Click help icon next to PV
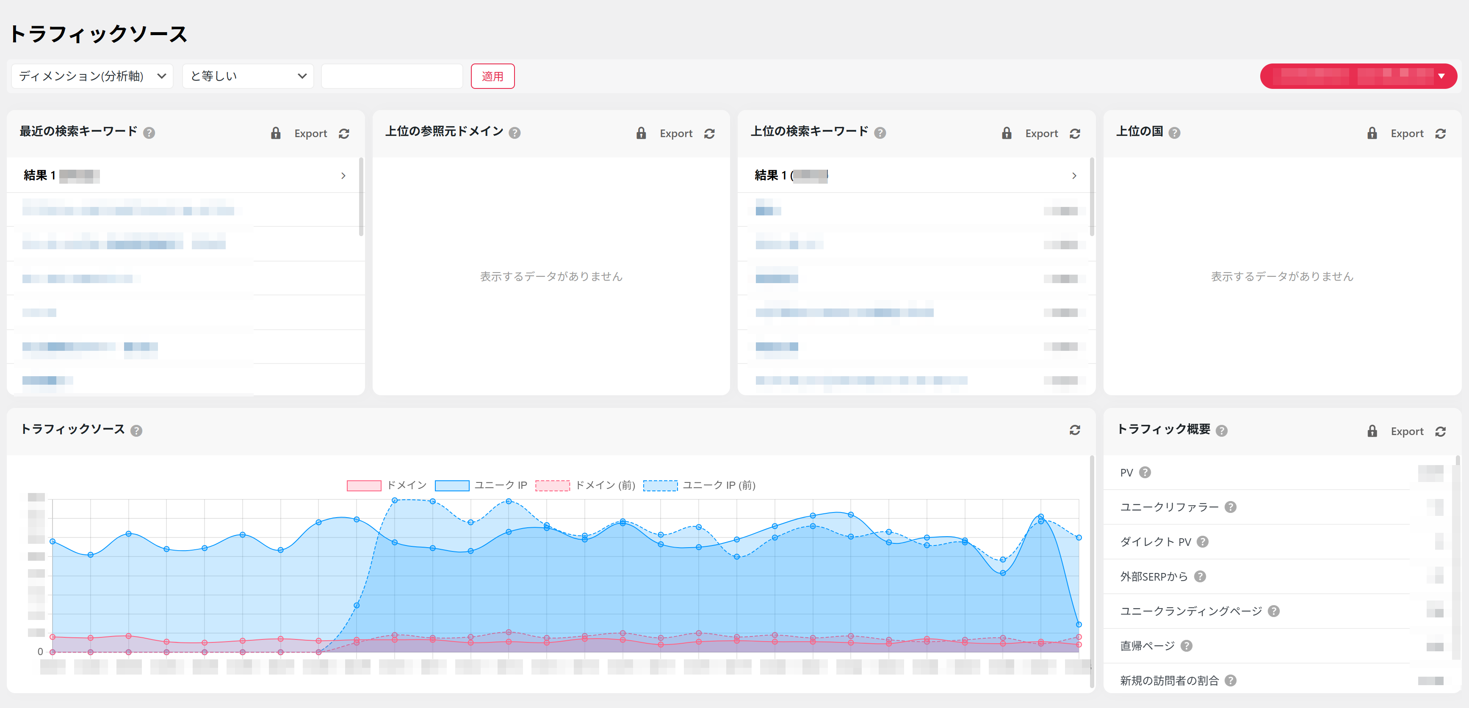This screenshot has height=708, width=1469. (1145, 472)
